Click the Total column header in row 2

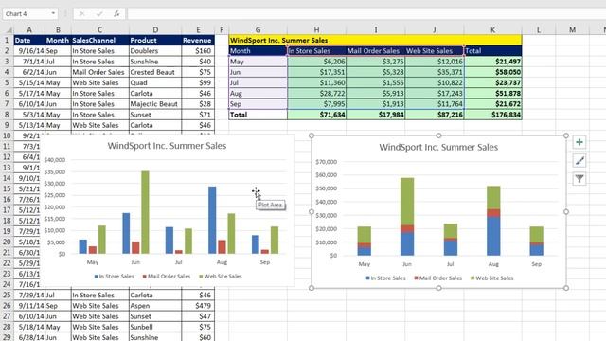[x=492, y=50]
